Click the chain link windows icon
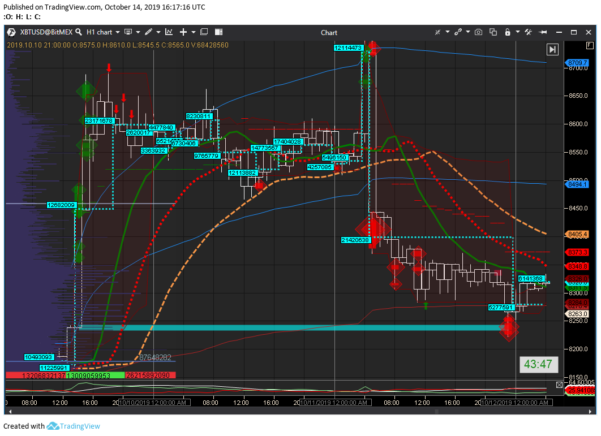This screenshot has width=601, height=436. 458,32
